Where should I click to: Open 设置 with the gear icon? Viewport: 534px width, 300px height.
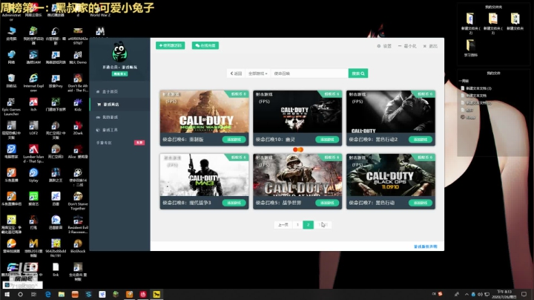(384, 46)
